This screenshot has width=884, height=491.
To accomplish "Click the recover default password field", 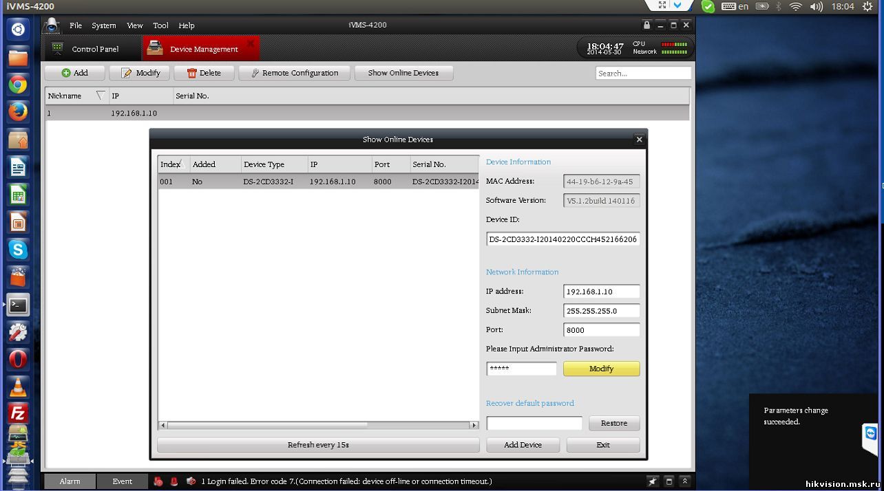I will (x=534, y=423).
